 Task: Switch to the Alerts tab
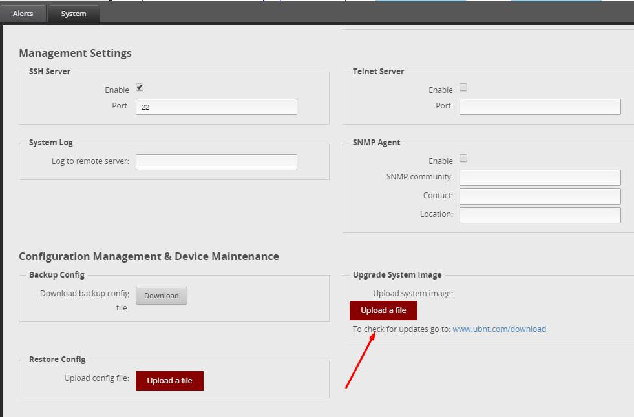click(23, 14)
